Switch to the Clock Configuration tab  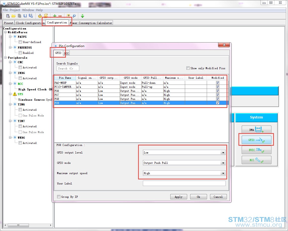pos(30,23)
